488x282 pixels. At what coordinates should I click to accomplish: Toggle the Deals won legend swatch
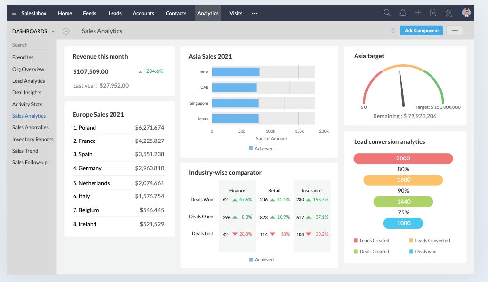click(x=411, y=251)
